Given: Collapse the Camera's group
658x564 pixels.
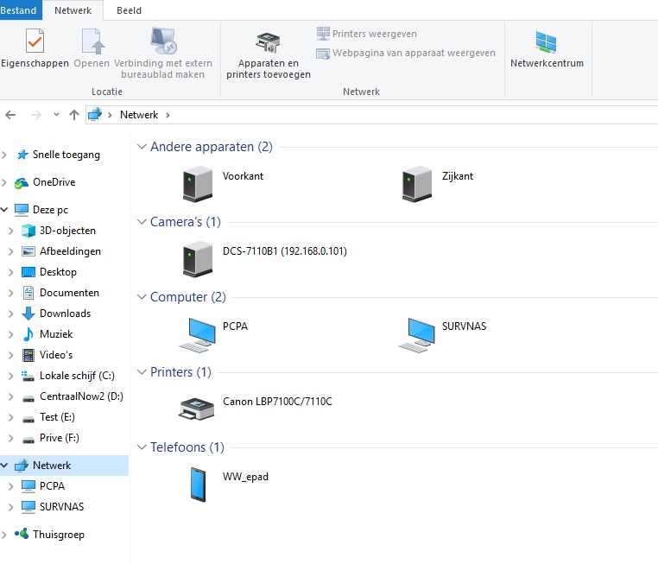Looking at the screenshot, I should [142, 222].
